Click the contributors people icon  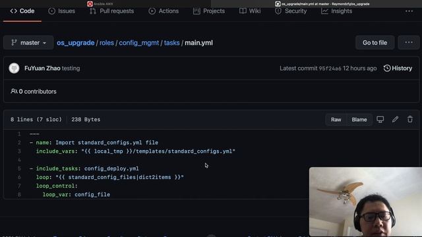point(14,92)
